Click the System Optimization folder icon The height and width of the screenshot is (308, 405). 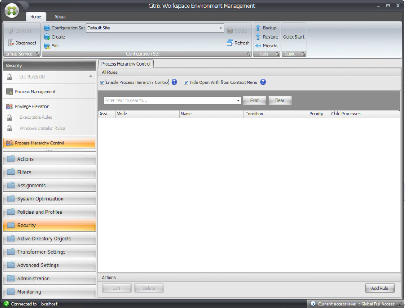tap(11, 198)
